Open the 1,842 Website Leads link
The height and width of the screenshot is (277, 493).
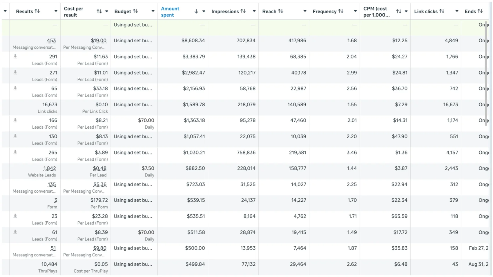[x=50, y=168]
